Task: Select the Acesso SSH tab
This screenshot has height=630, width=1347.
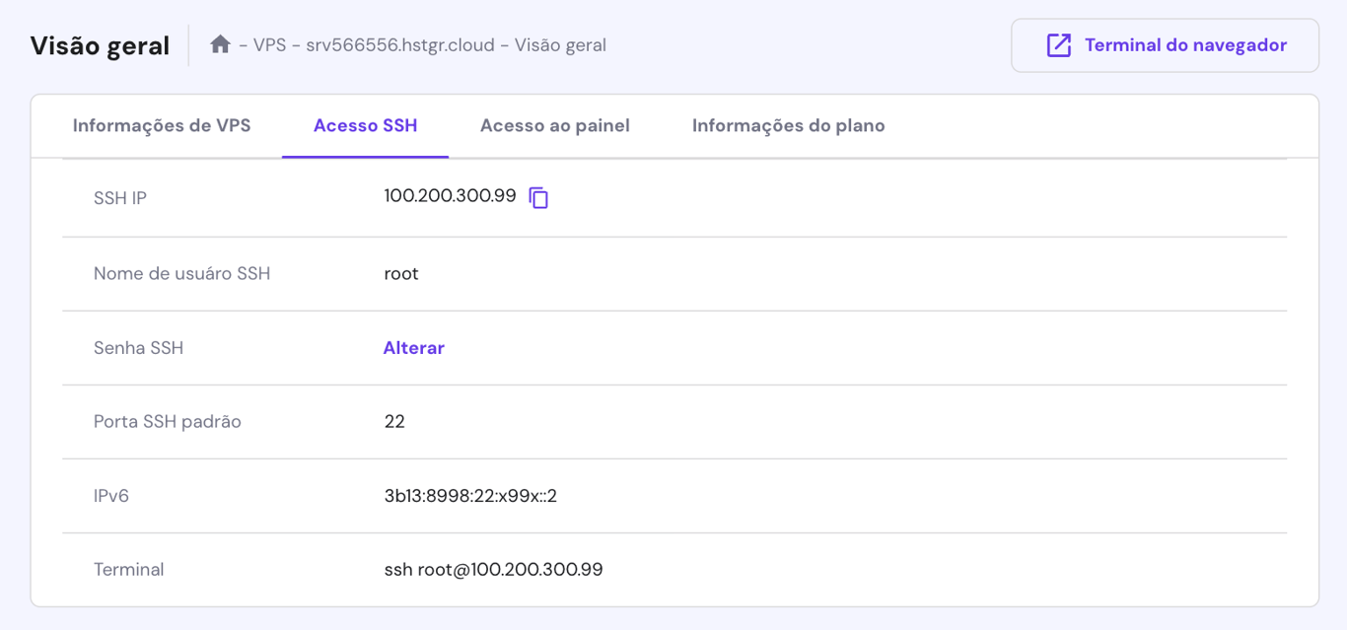Action: click(365, 126)
